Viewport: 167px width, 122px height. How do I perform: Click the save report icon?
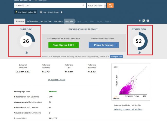coord(144,21)
